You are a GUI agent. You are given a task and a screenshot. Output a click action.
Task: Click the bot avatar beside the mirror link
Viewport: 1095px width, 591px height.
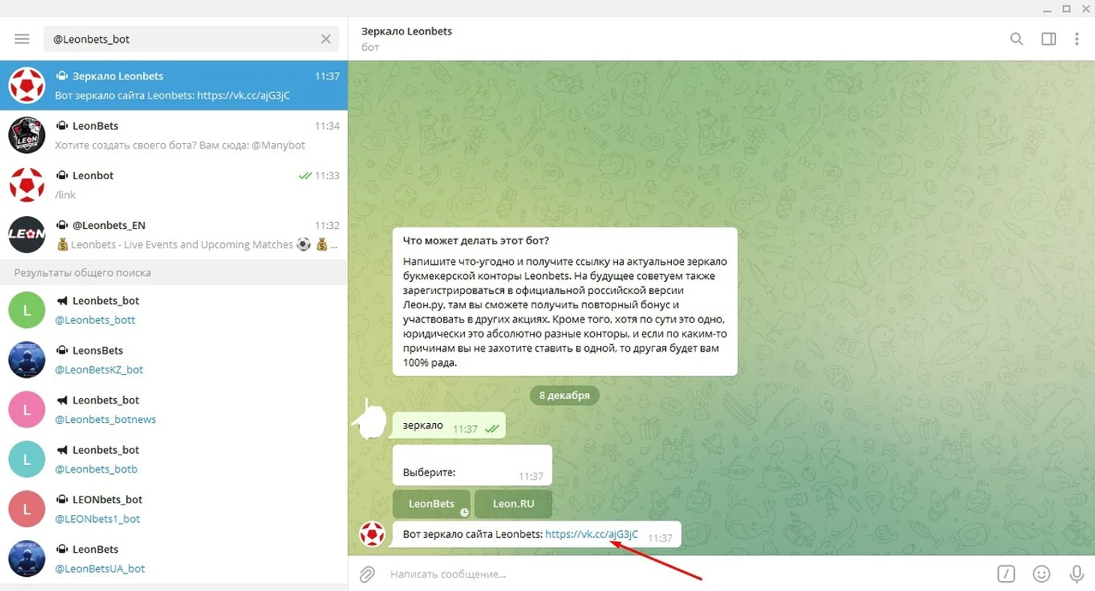click(x=372, y=534)
